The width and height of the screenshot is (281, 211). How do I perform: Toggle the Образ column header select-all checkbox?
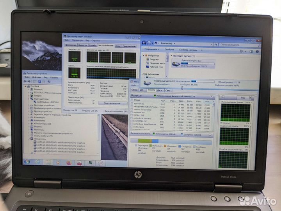click(132, 100)
